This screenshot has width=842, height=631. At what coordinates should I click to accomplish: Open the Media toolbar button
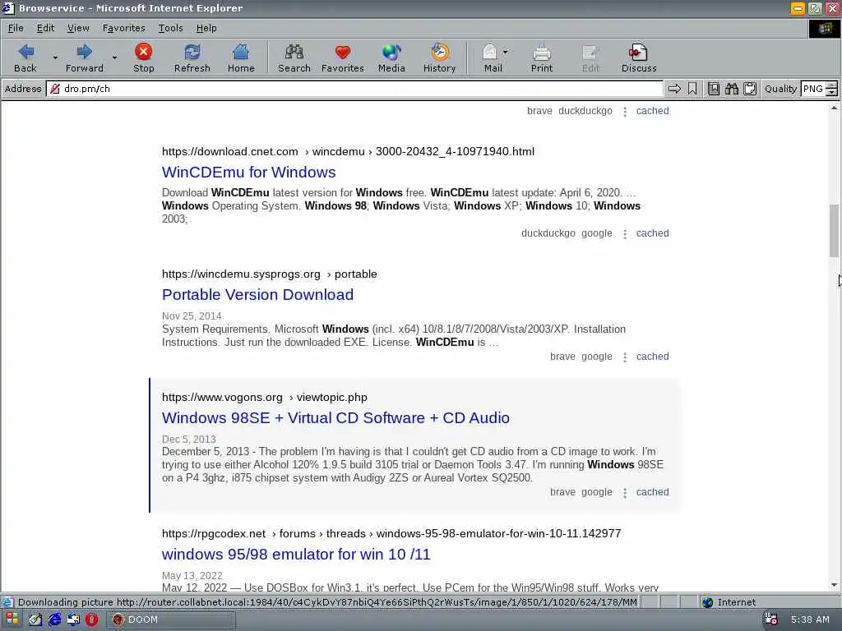click(x=391, y=58)
